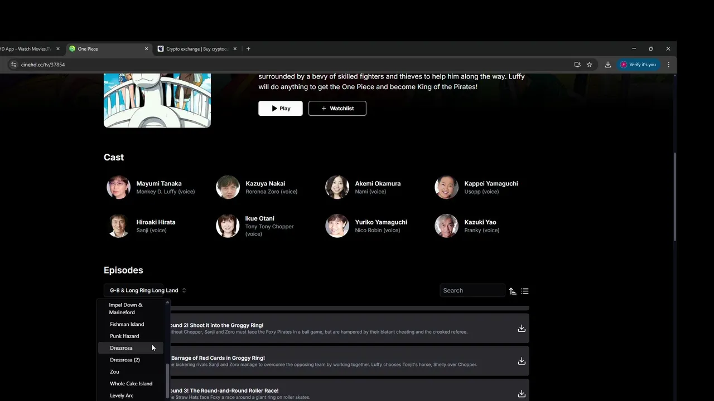Download Round-and-Round Roller Race episode
This screenshot has height=401, width=714.
(522, 394)
